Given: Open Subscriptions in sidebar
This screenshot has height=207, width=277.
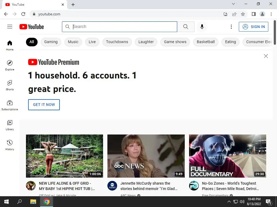Looking at the screenshot, I should (x=10, y=105).
